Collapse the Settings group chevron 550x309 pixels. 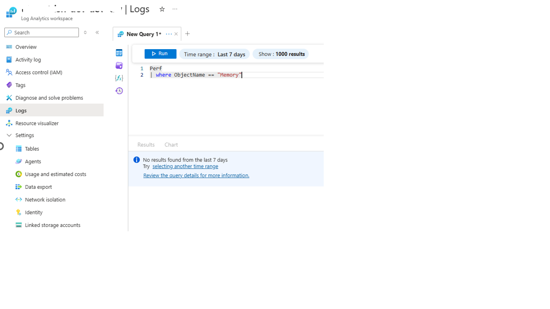tap(9, 135)
